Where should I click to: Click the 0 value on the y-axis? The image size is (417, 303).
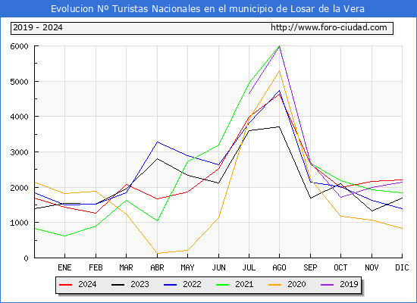coord(26,258)
